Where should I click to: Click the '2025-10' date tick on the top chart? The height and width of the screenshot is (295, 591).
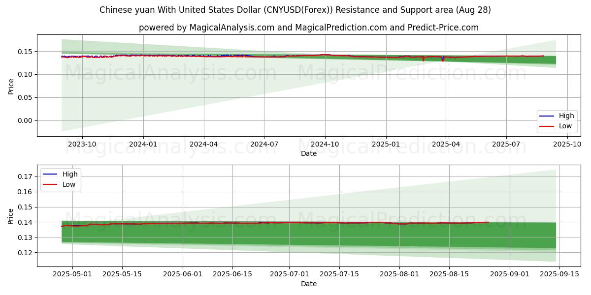pos(567,144)
